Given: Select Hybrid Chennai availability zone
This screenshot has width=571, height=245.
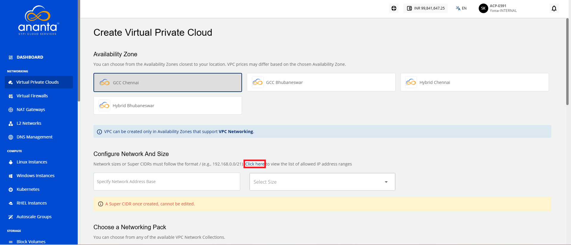Looking at the screenshot, I should [475, 82].
